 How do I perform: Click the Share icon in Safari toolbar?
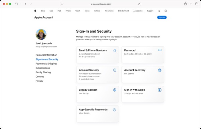[185, 4]
